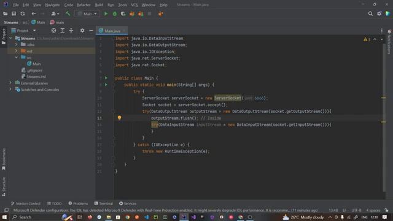
Task: Click the Synchronize reload icon
Action: pyautogui.click(x=23, y=14)
